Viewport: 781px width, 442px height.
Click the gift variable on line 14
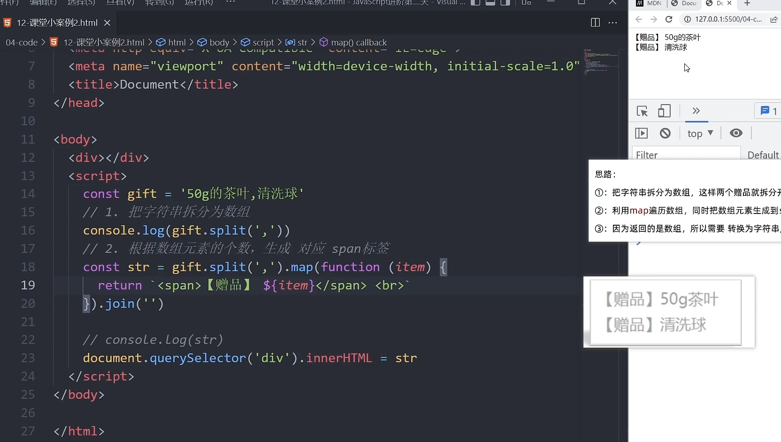[142, 194]
